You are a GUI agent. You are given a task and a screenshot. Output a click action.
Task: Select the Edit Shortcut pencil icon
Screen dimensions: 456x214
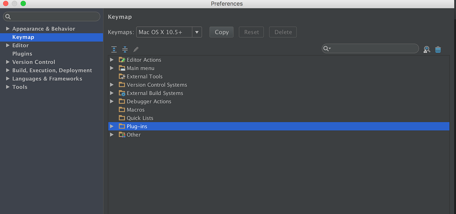pyautogui.click(x=136, y=49)
